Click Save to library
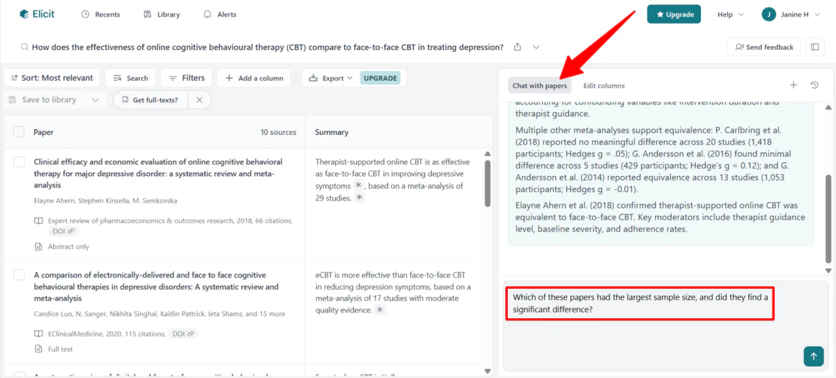Viewport: 836px width, 378px height. click(x=42, y=100)
